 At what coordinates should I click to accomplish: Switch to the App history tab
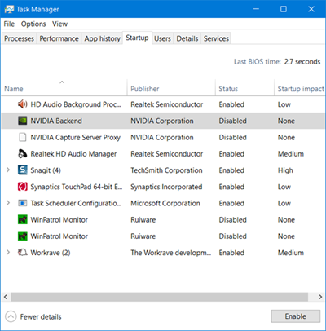point(102,38)
